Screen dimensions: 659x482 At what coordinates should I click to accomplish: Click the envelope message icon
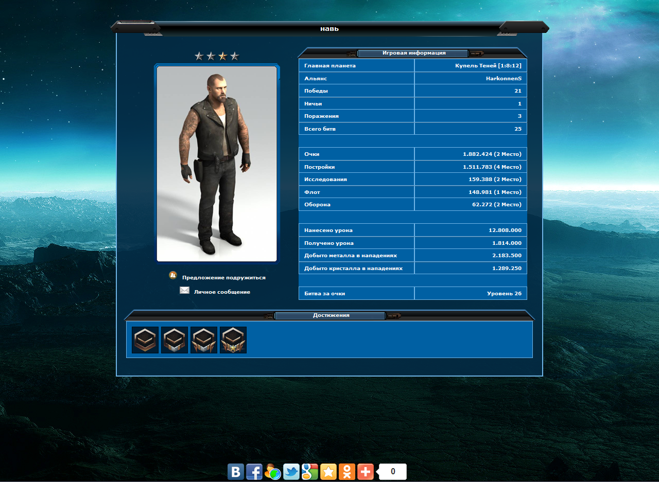pos(184,291)
